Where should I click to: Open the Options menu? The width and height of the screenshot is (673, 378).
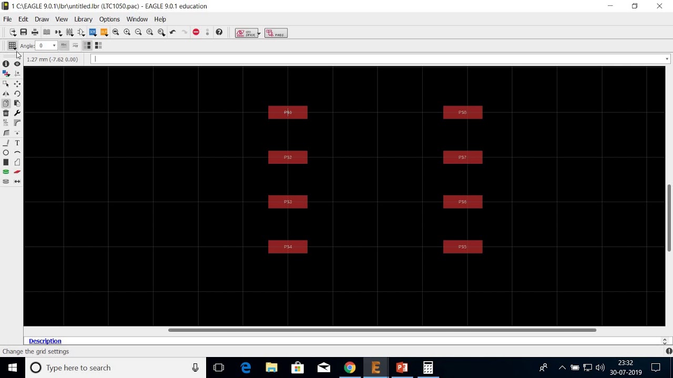point(109,19)
